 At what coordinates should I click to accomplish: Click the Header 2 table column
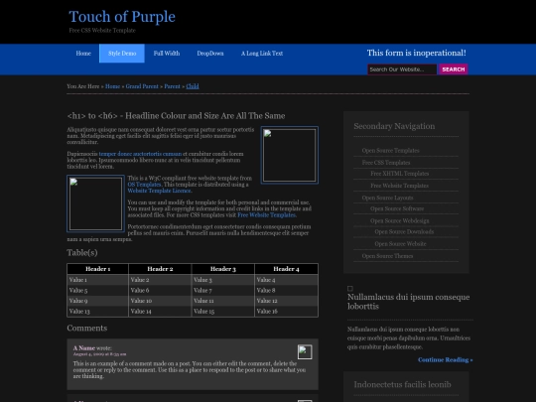(x=160, y=269)
